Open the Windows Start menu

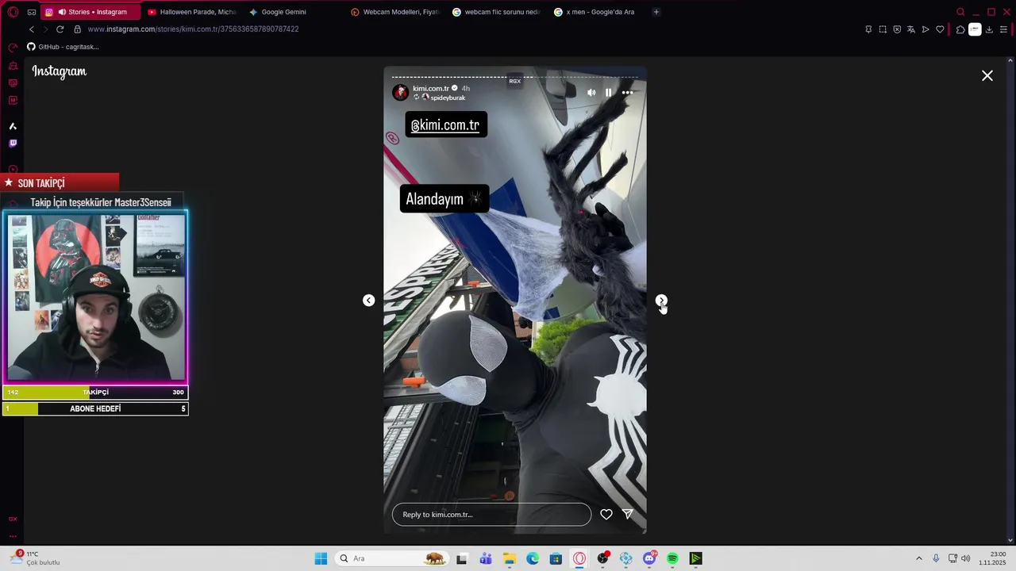[x=321, y=558]
